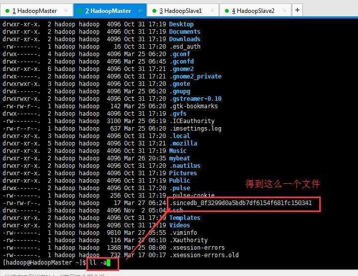This screenshot has width=358, height=276.
Task: Open the 3 HadoopSlave1 tab
Action: pos(182,11)
